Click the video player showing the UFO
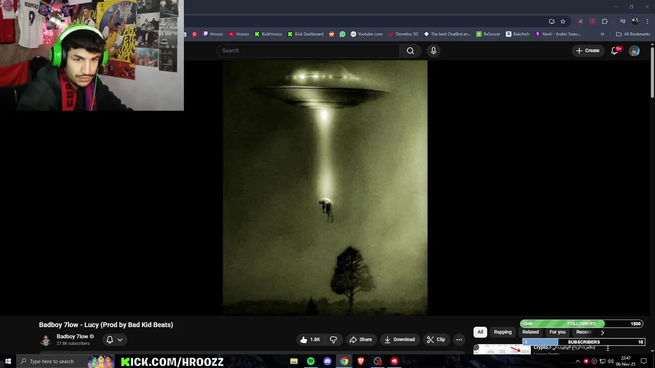The height and width of the screenshot is (368, 655). (325, 188)
